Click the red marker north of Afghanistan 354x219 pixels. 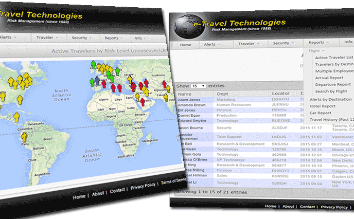pos(164,84)
